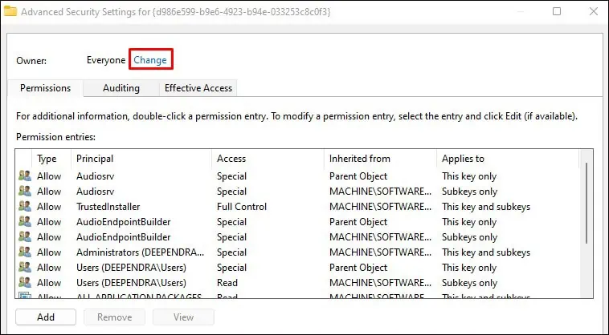Sort by the Access column header
This screenshot has height=335, width=609.
268,159
